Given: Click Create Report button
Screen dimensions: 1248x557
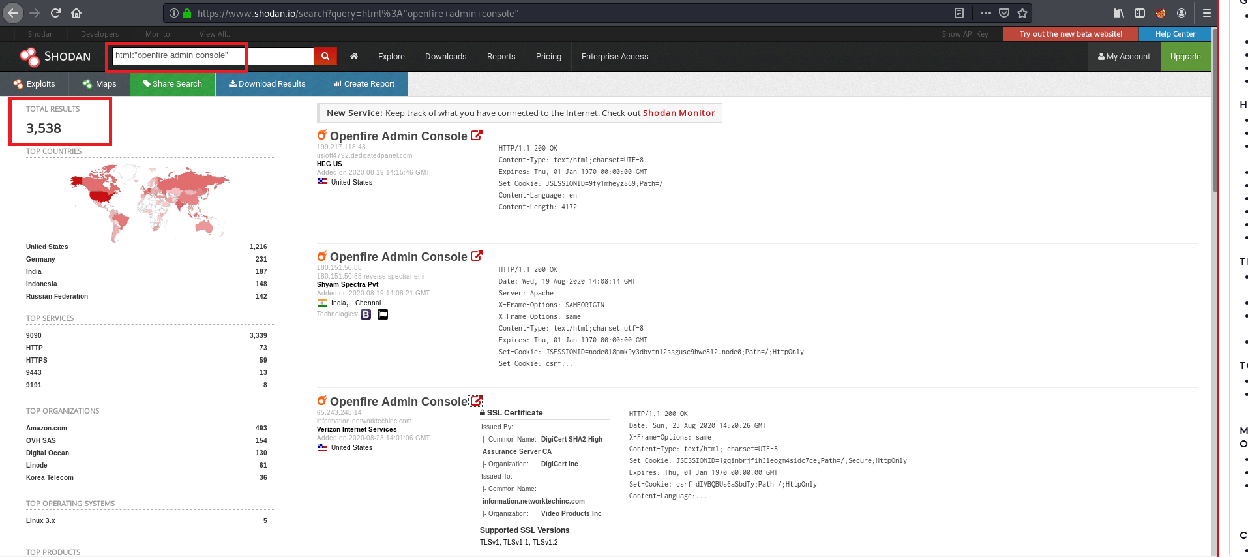Looking at the screenshot, I should pos(363,84).
